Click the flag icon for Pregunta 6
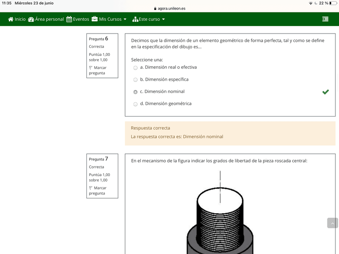The height and width of the screenshot is (254, 339). click(91, 68)
